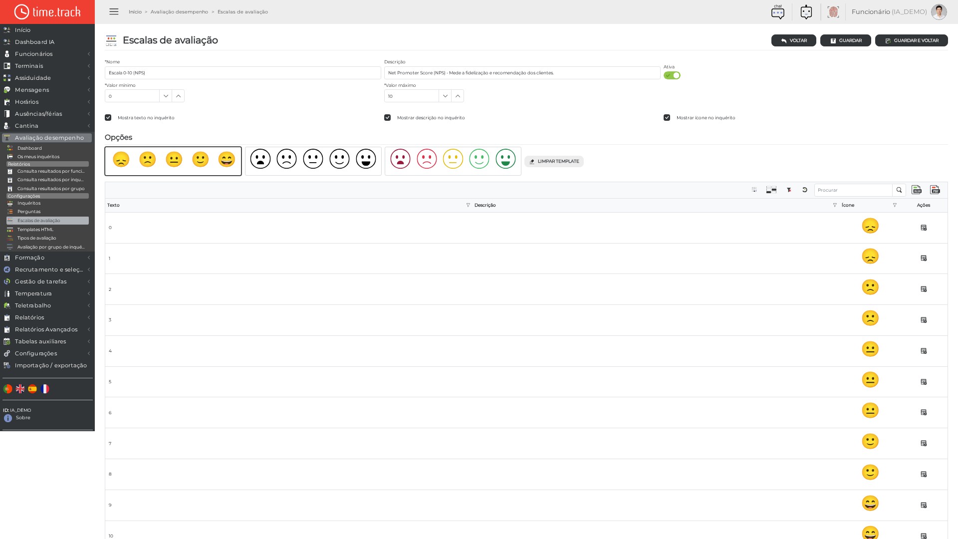Image resolution: width=958 pixels, height=539 pixels.
Task: Open the column layout icon in grid toolbar
Action: (771, 190)
